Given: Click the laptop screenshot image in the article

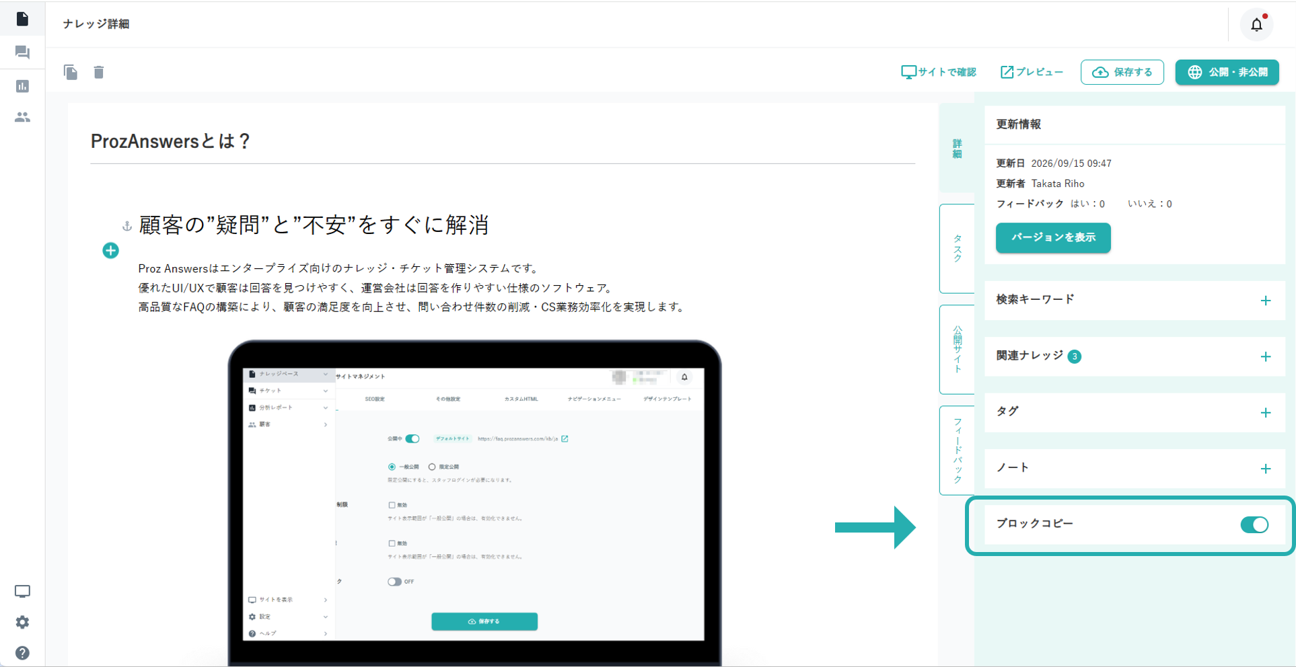Looking at the screenshot, I should point(474,503).
